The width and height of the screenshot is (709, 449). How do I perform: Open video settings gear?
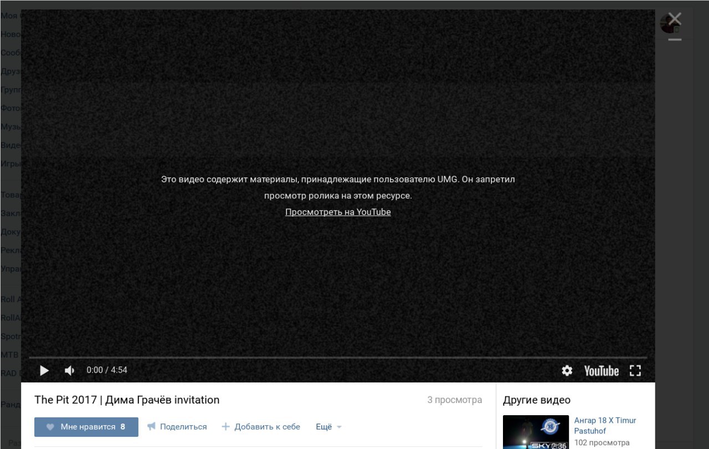tap(567, 370)
